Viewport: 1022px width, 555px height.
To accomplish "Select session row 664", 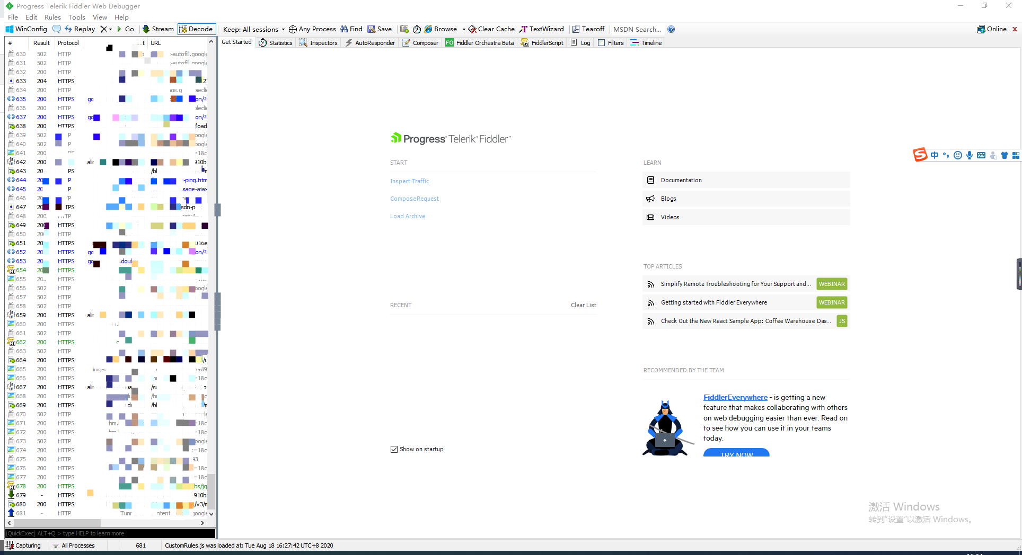I will (x=107, y=360).
